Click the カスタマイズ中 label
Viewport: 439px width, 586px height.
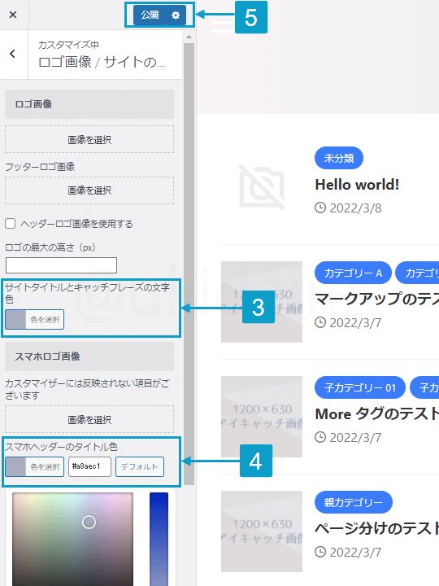68,45
